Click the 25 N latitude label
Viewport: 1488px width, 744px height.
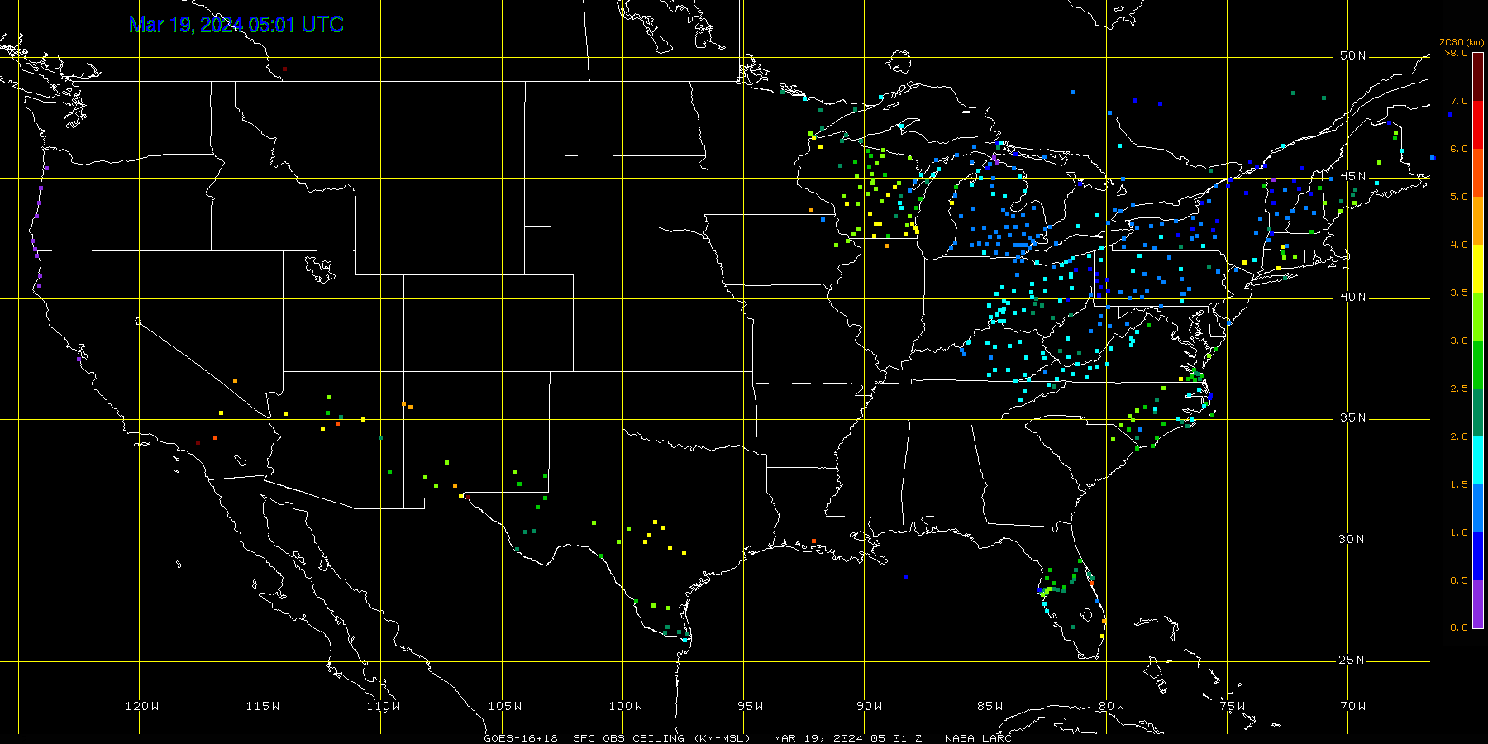[x=1353, y=660]
